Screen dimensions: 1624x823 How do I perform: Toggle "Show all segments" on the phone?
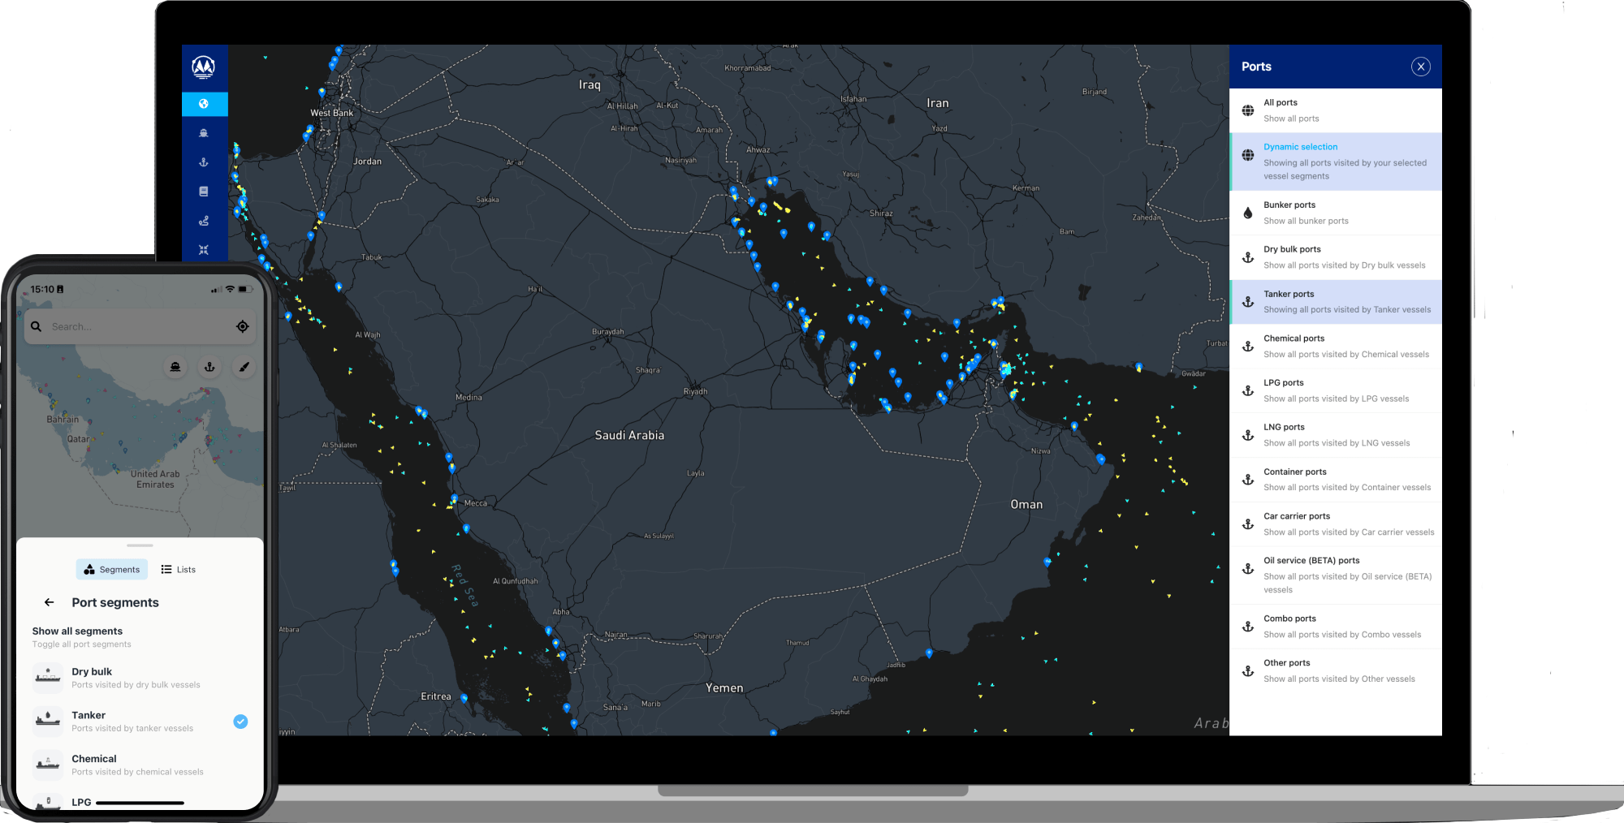point(77,631)
